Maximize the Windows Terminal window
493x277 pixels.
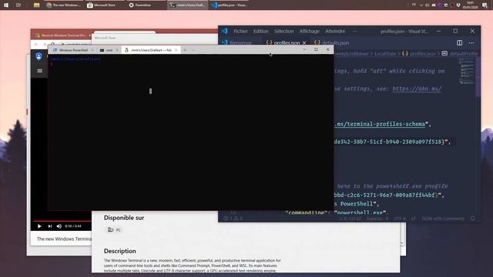pos(316,49)
